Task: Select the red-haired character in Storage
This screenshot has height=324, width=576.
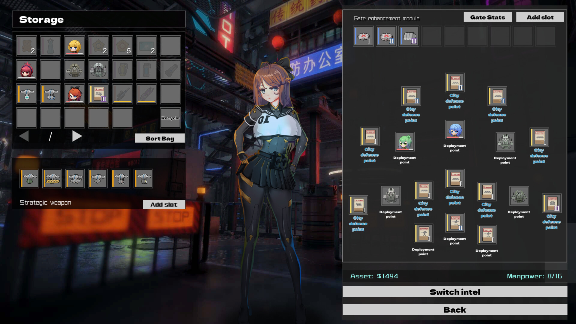Action: (x=26, y=69)
